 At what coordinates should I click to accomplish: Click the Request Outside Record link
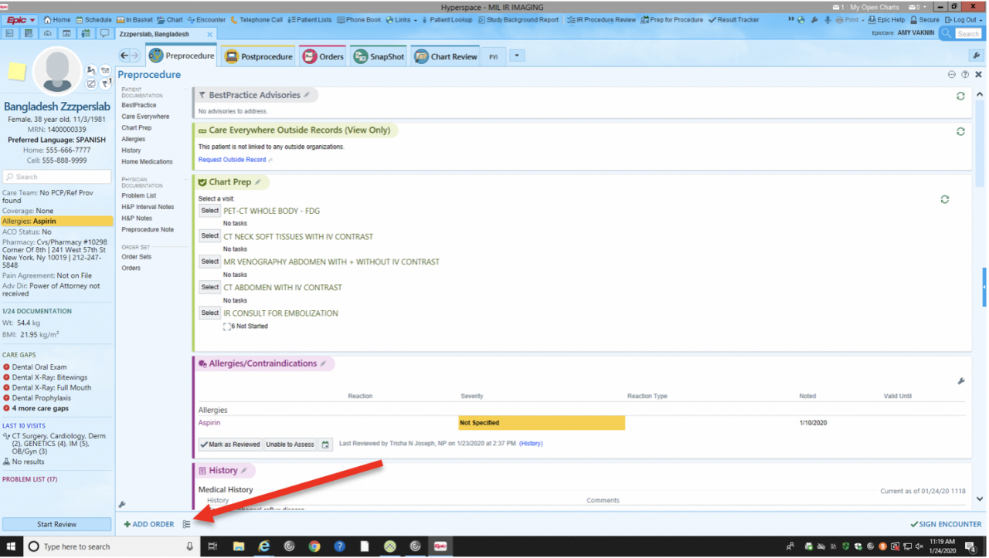232,160
